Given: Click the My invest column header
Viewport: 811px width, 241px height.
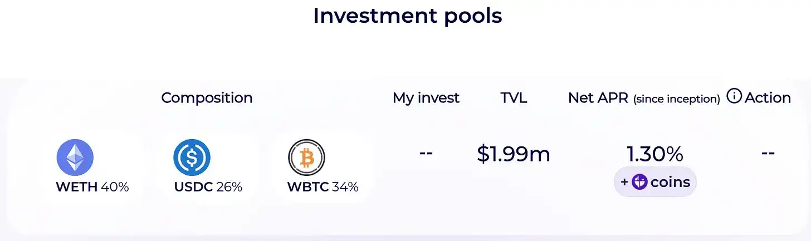Looking at the screenshot, I should click(x=426, y=98).
